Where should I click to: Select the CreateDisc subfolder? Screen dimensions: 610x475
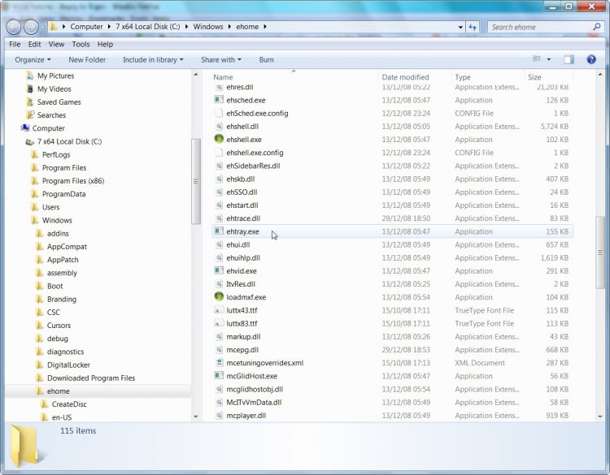pyautogui.click(x=69, y=404)
